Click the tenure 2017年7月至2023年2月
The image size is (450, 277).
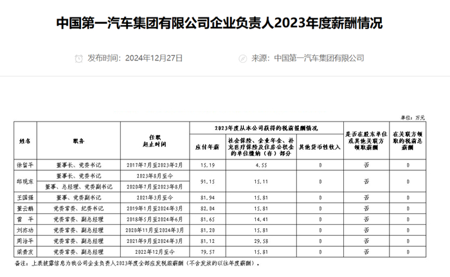pyautogui.click(x=155, y=165)
